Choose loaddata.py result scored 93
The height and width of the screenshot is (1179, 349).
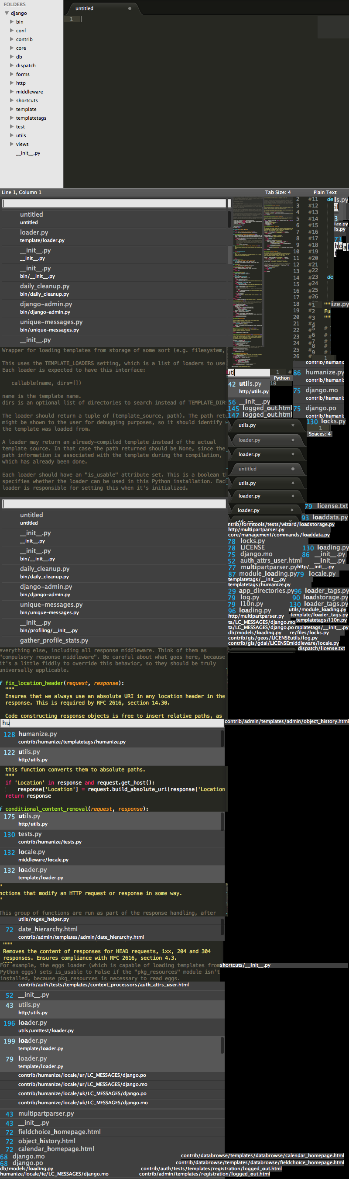tap(324, 518)
